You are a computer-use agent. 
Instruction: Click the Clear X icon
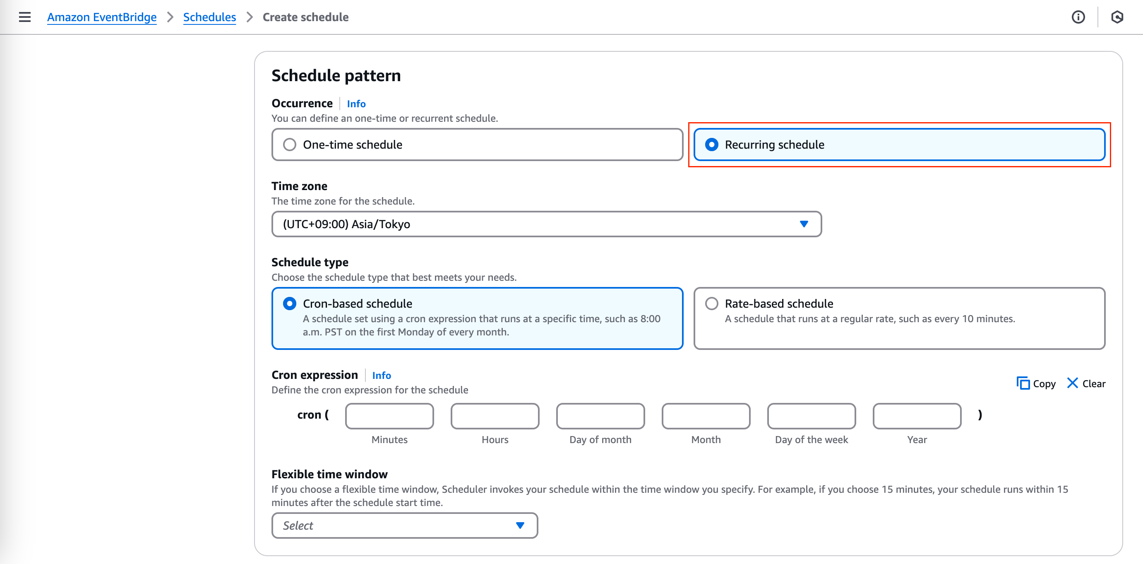coord(1073,383)
